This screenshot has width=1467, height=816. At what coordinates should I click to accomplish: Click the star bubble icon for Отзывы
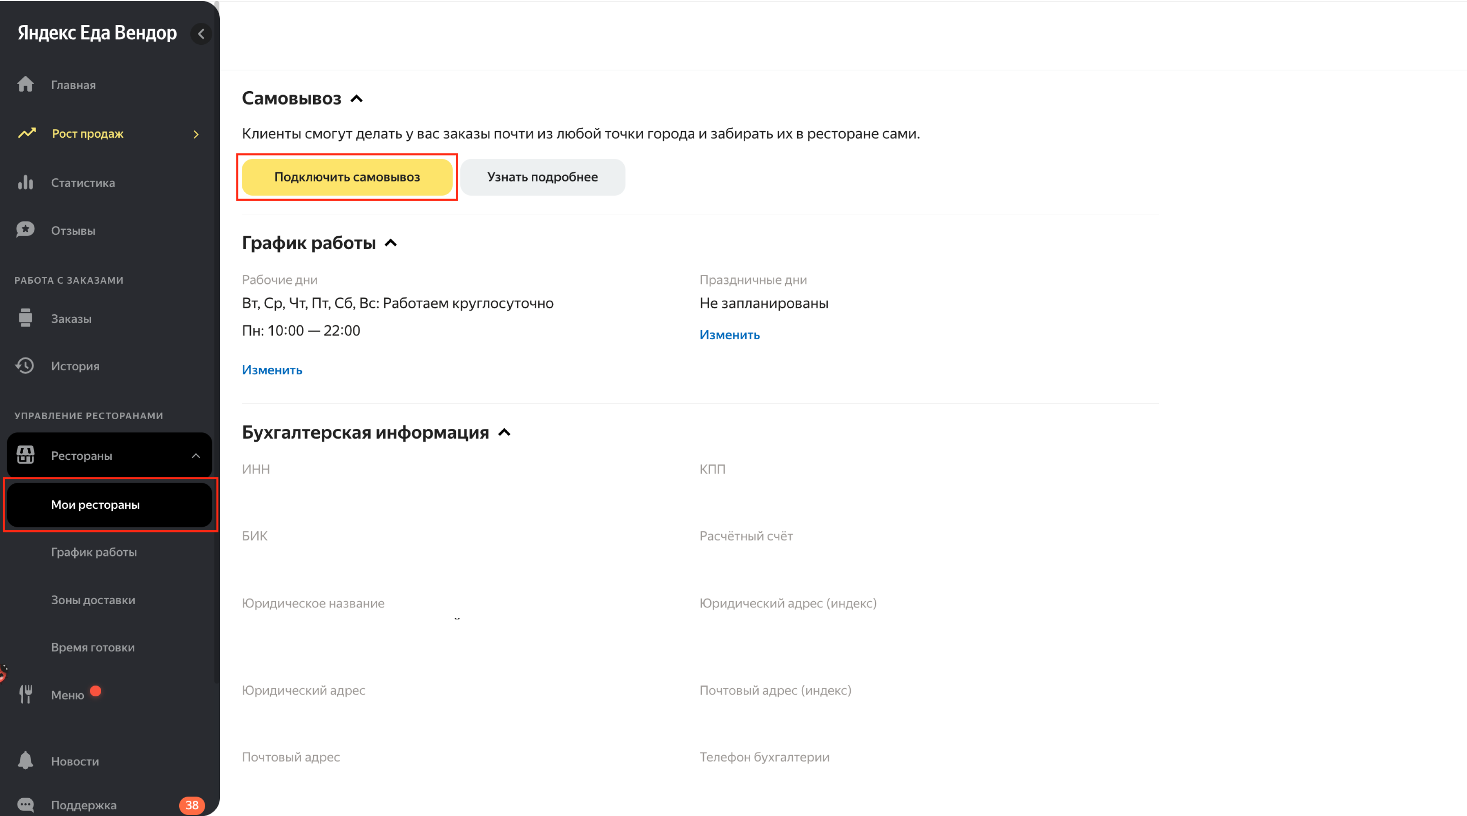pos(26,230)
